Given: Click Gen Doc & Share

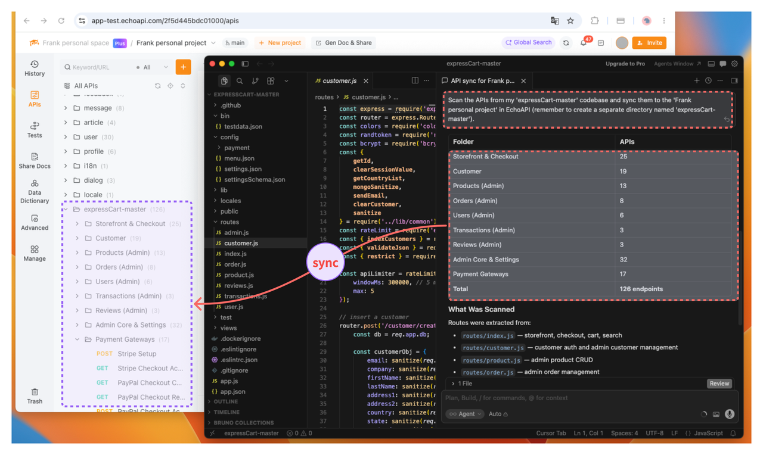Looking at the screenshot, I should point(344,43).
